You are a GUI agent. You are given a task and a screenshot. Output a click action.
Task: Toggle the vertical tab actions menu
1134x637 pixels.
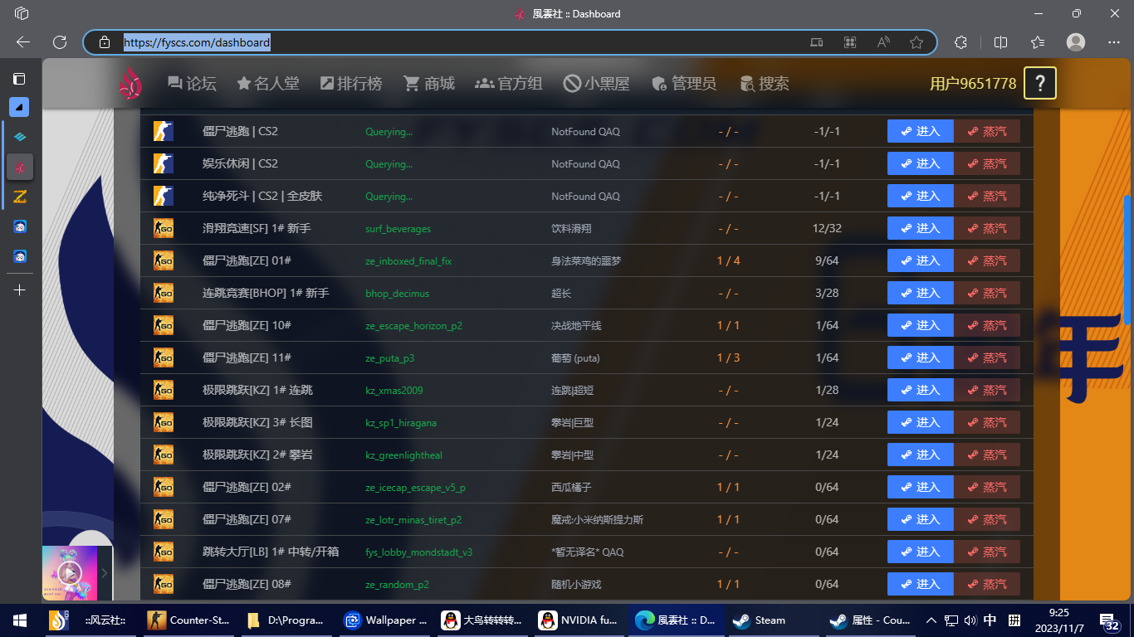[x=19, y=79]
